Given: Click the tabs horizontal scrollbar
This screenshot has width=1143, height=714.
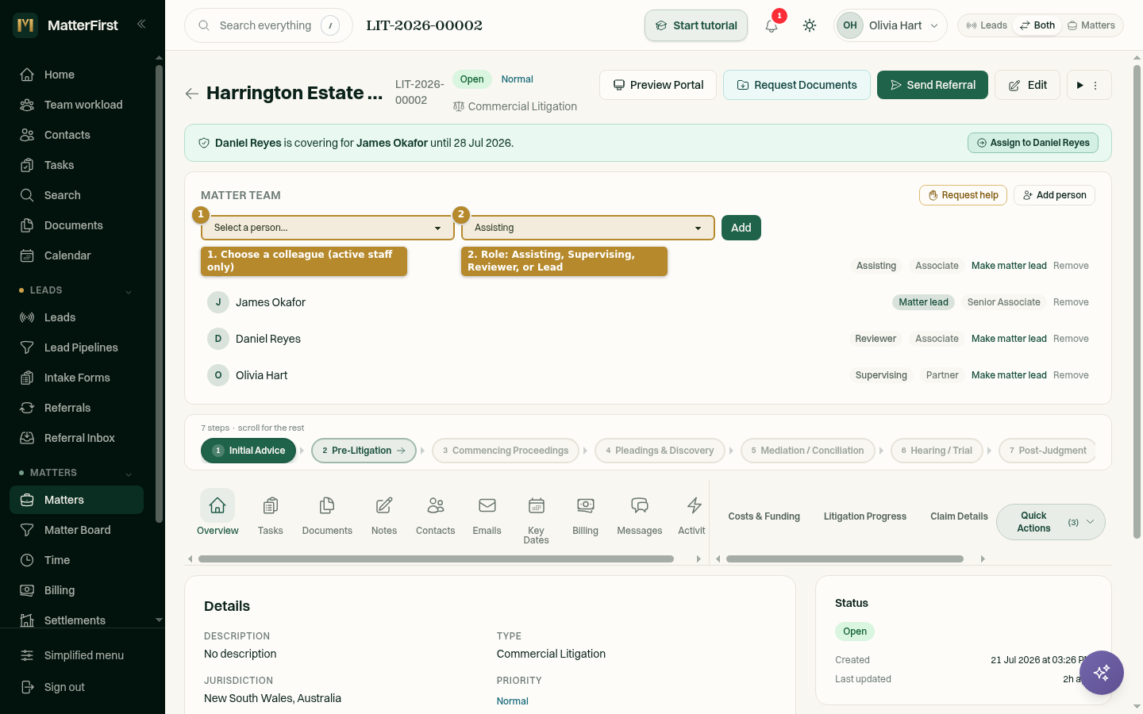Looking at the screenshot, I should (436, 559).
